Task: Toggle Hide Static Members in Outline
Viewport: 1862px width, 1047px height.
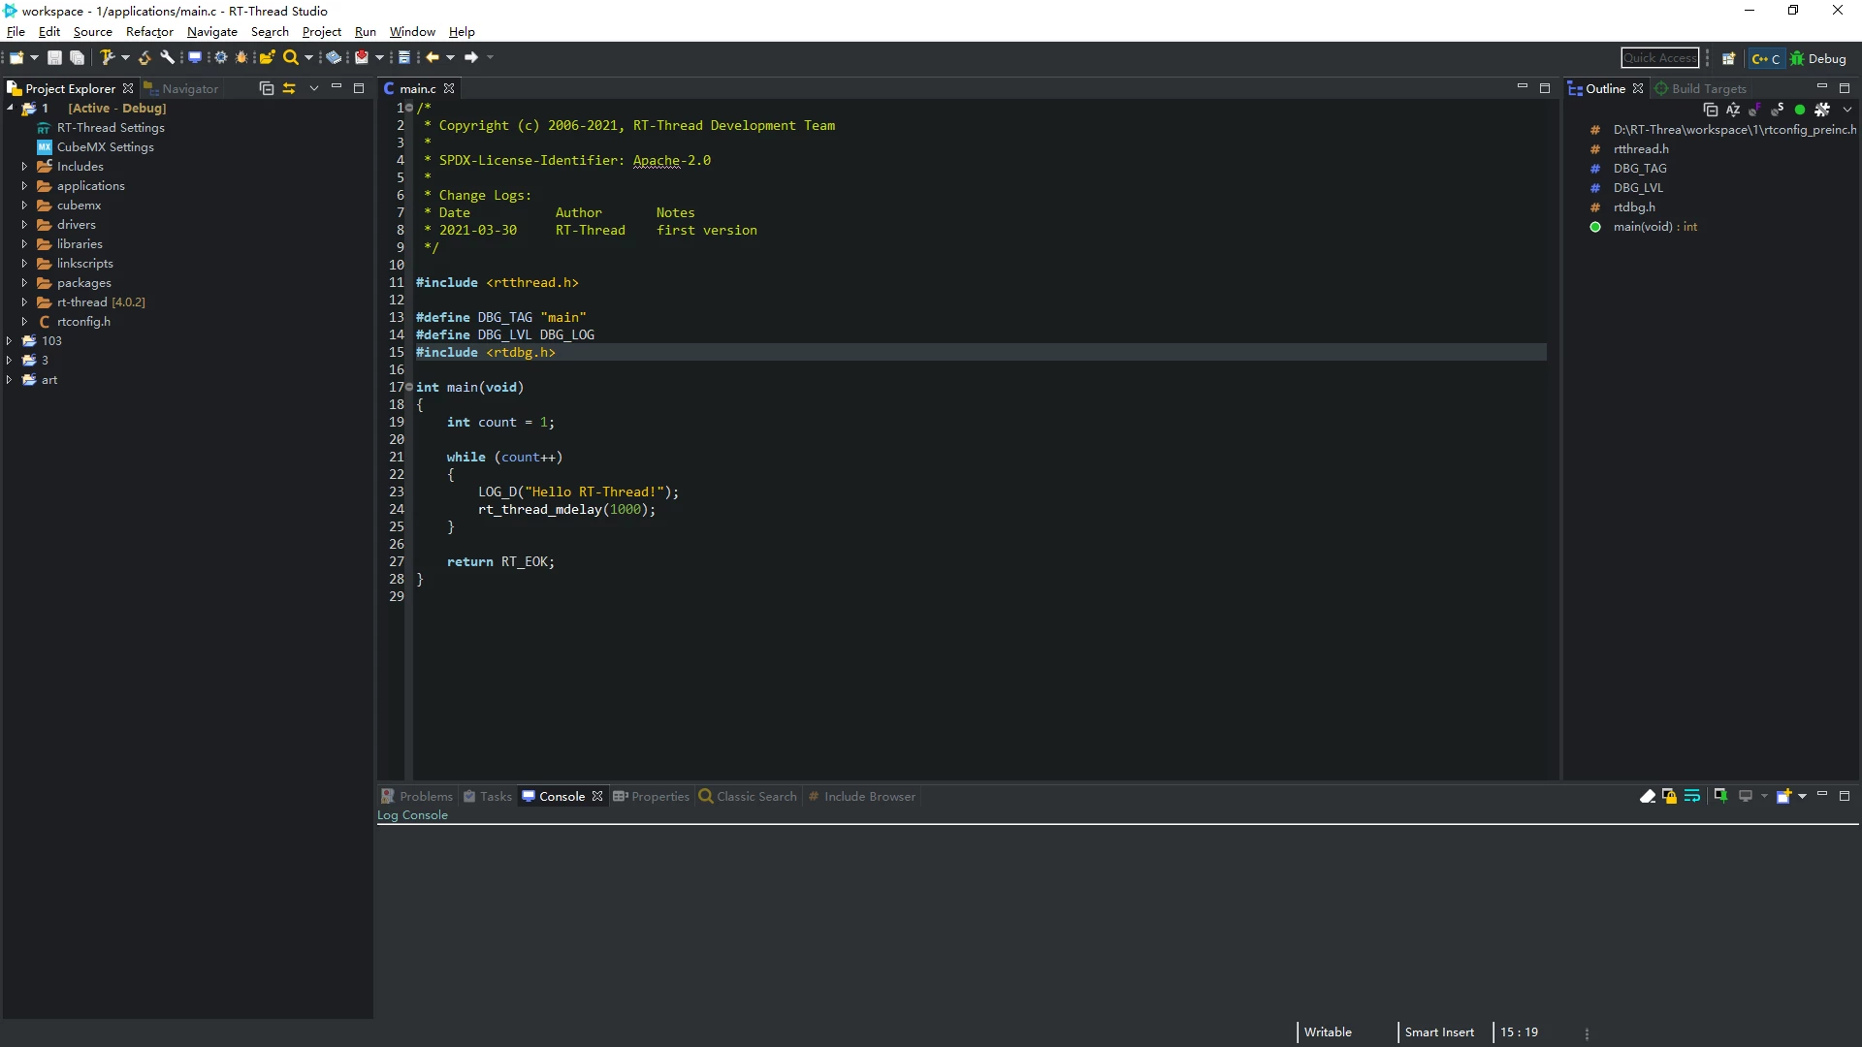Action: tap(1778, 110)
